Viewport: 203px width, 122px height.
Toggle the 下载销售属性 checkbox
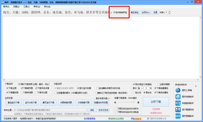pos(155,88)
